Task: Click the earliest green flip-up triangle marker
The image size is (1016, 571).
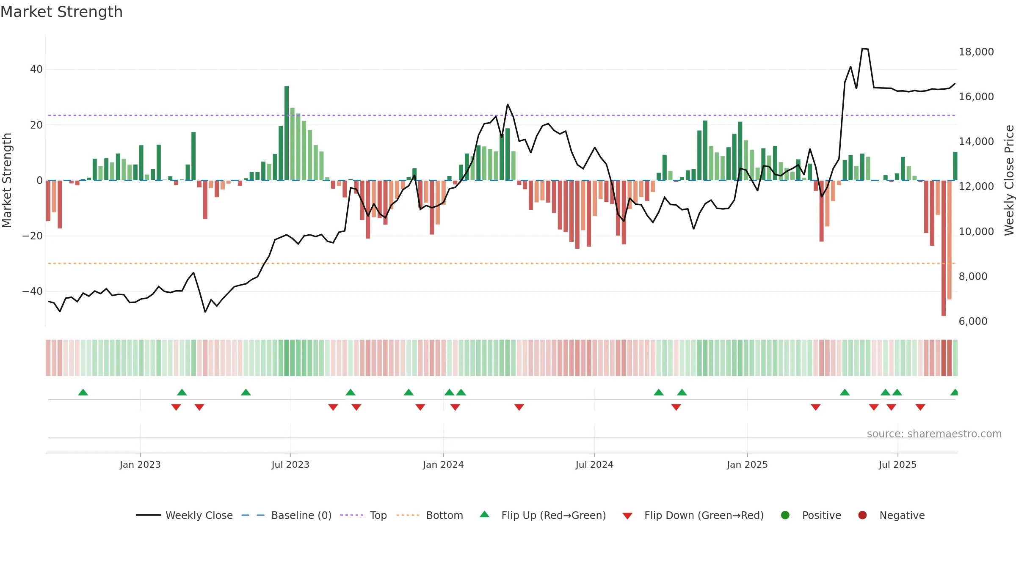Action: click(83, 392)
